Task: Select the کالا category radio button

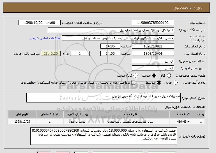Action: (169, 76)
